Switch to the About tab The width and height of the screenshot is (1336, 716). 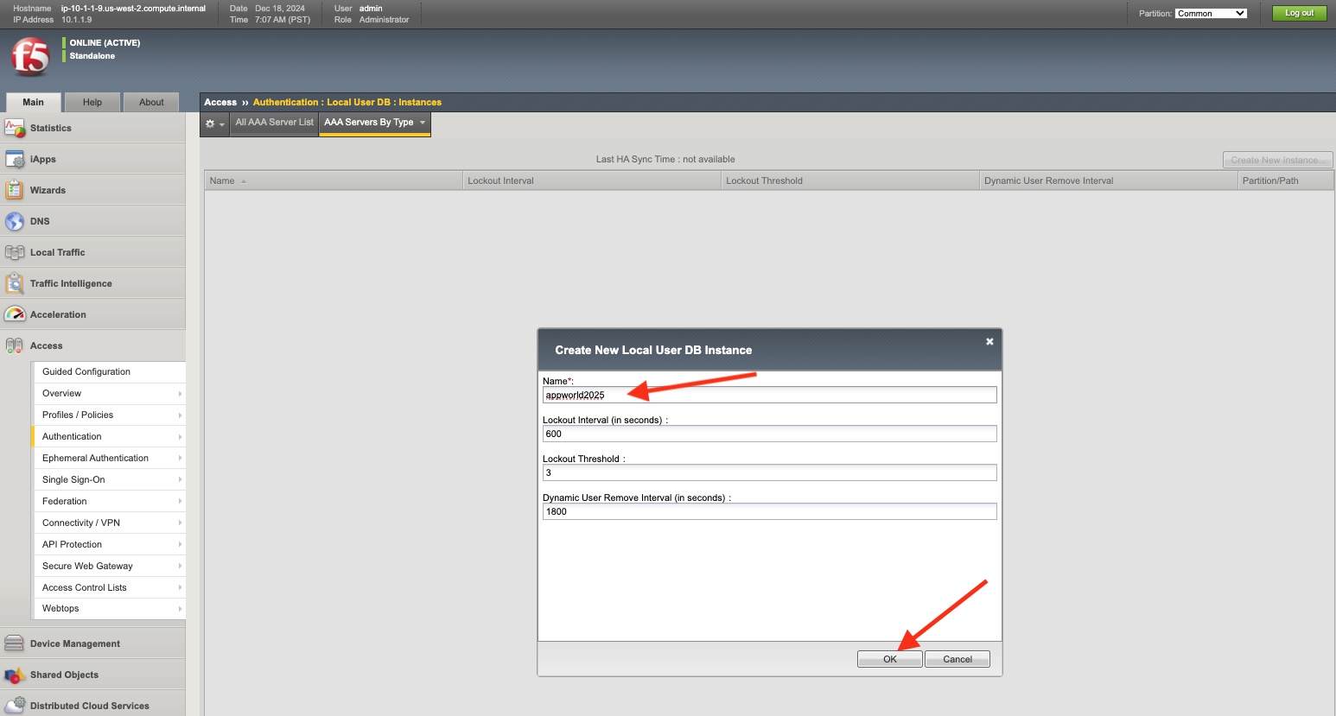tap(151, 102)
